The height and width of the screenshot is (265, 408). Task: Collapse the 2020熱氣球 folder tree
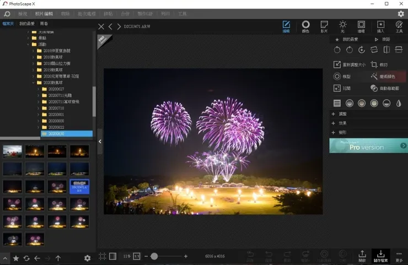pyautogui.click(x=34, y=83)
